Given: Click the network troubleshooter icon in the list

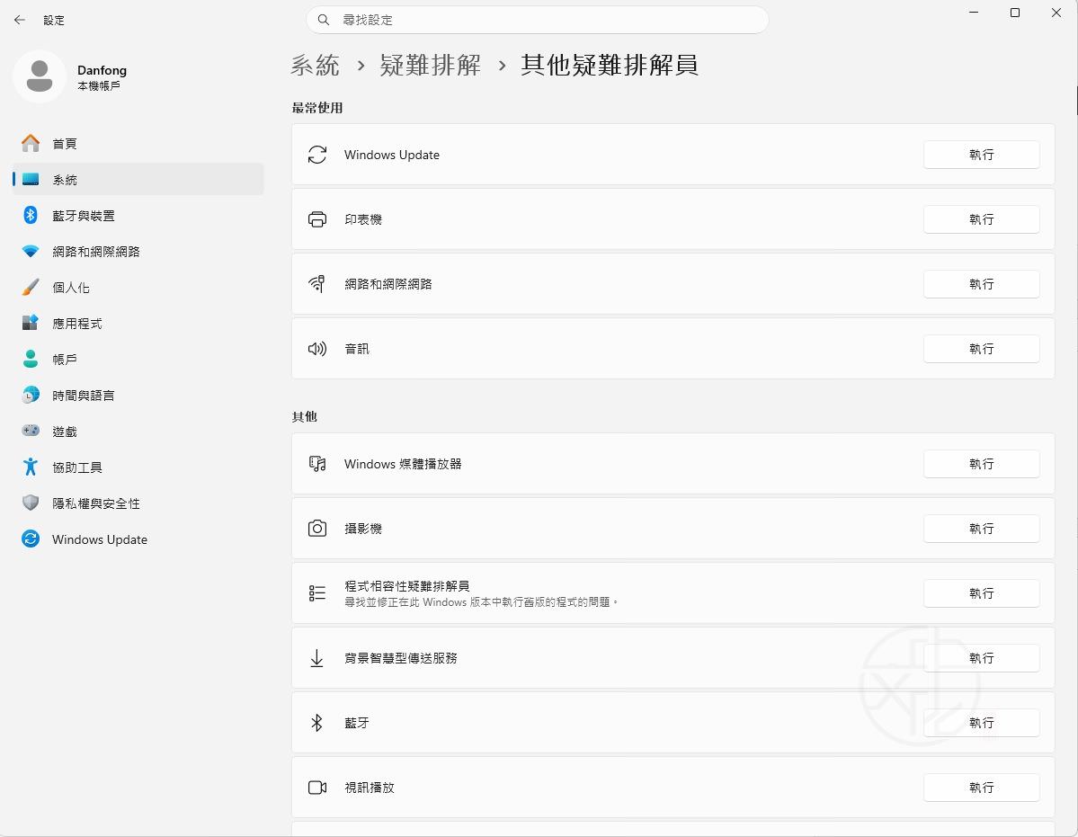Looking at the screenshot, I should [x=317, y=284].
